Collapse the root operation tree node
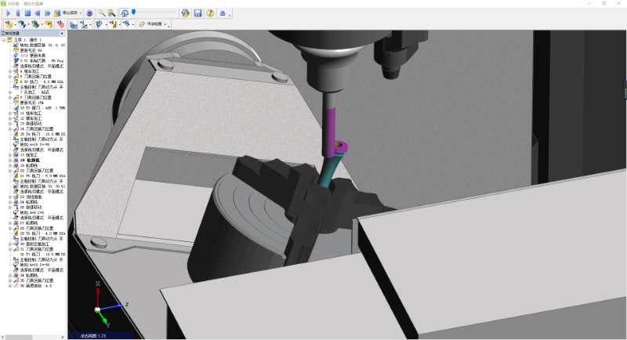The image size is (627, 340). (x=4, y=40)
